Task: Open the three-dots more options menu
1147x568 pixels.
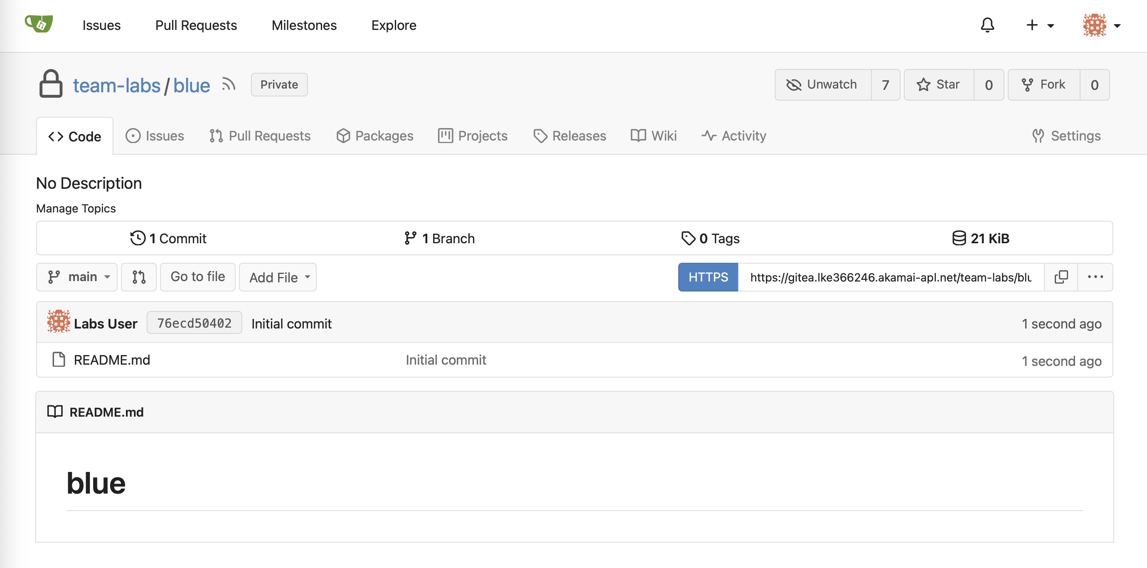Action: [1095, 277]
